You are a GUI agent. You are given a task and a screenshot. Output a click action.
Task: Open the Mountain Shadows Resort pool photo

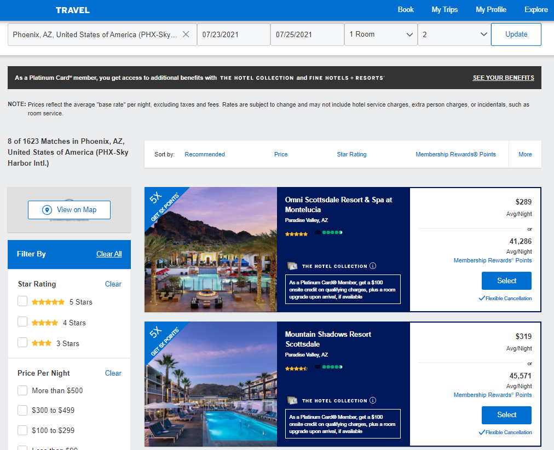(211, 384)
